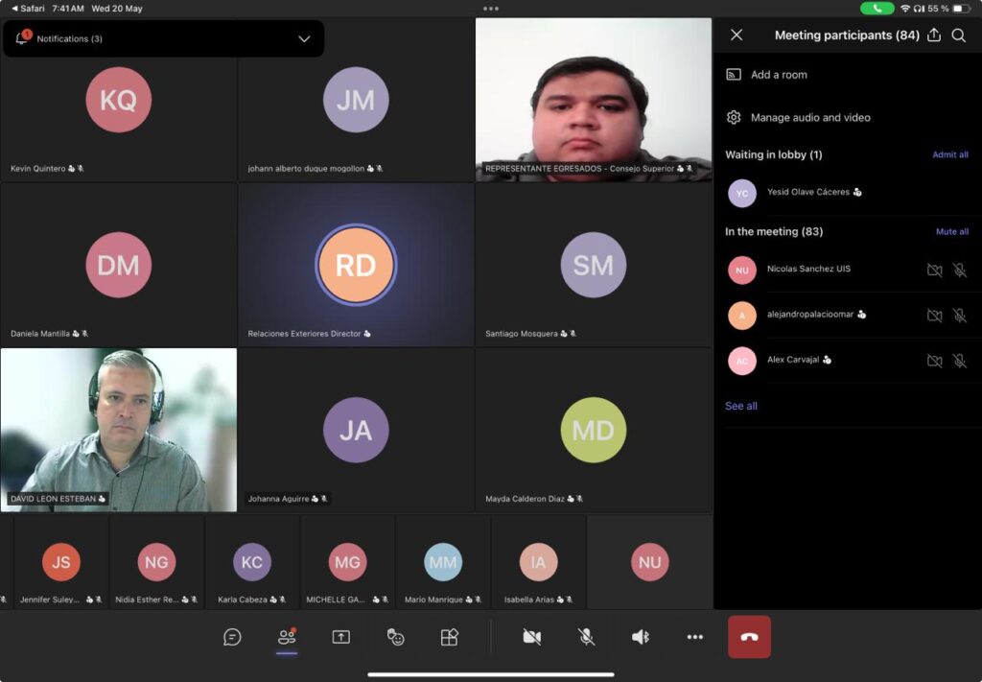The image size is (982, 682).
Task: Select Isabella Arias IA tile
Action: (539, 562)
